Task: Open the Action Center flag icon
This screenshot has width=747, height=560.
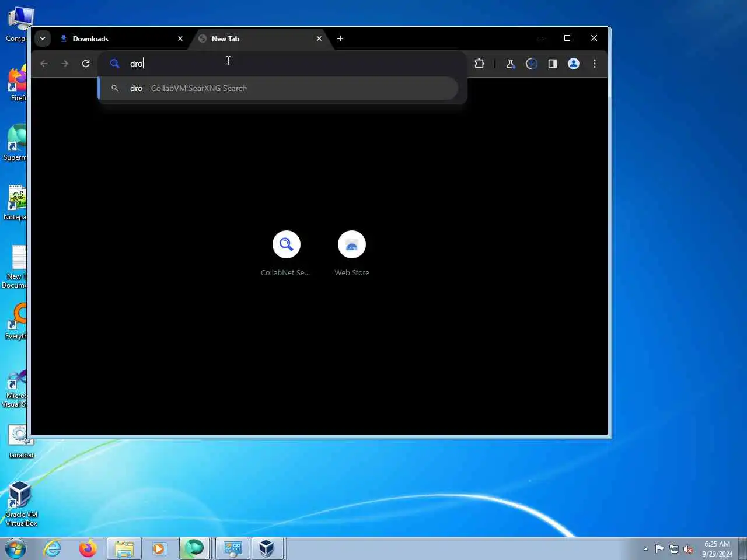Action: coord(659,548)
